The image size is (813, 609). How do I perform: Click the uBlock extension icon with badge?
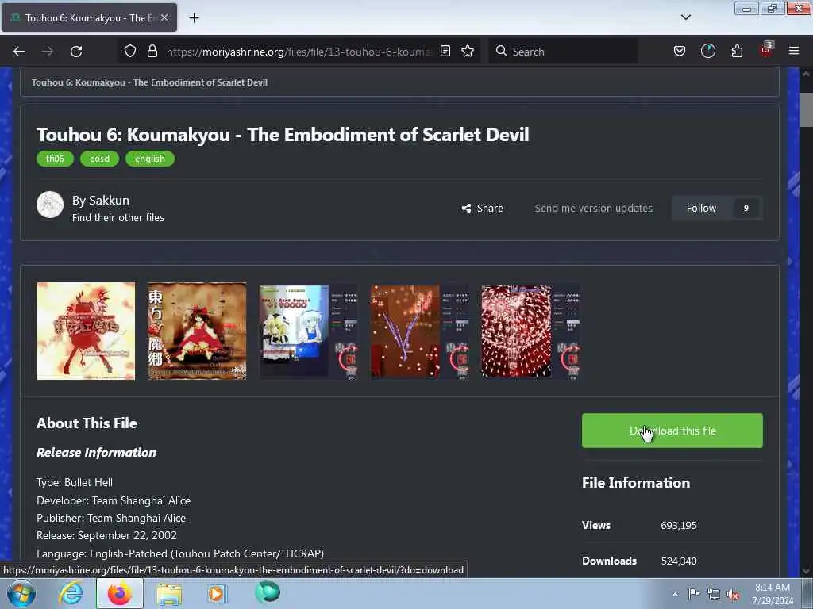click(x=766, y=50)
